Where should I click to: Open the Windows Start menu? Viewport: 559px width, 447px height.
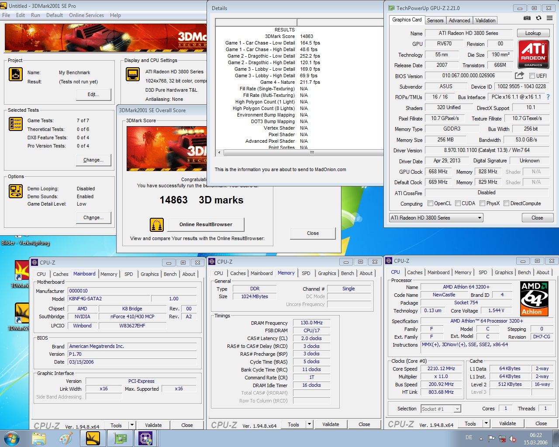tap(12, 438)
